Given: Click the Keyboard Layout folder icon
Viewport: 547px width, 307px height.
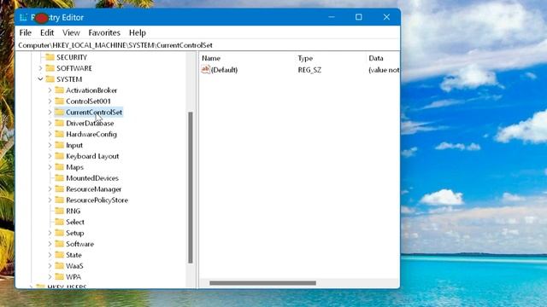Looking at the screenshot, I should [60, 156].
